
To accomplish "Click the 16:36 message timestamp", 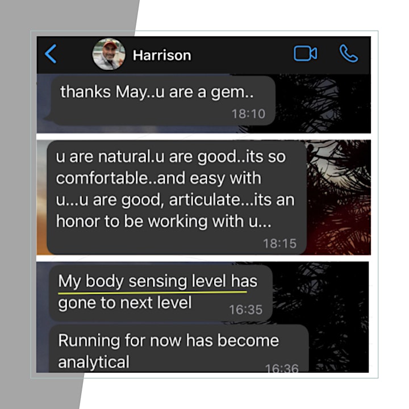I will [282, 368].
